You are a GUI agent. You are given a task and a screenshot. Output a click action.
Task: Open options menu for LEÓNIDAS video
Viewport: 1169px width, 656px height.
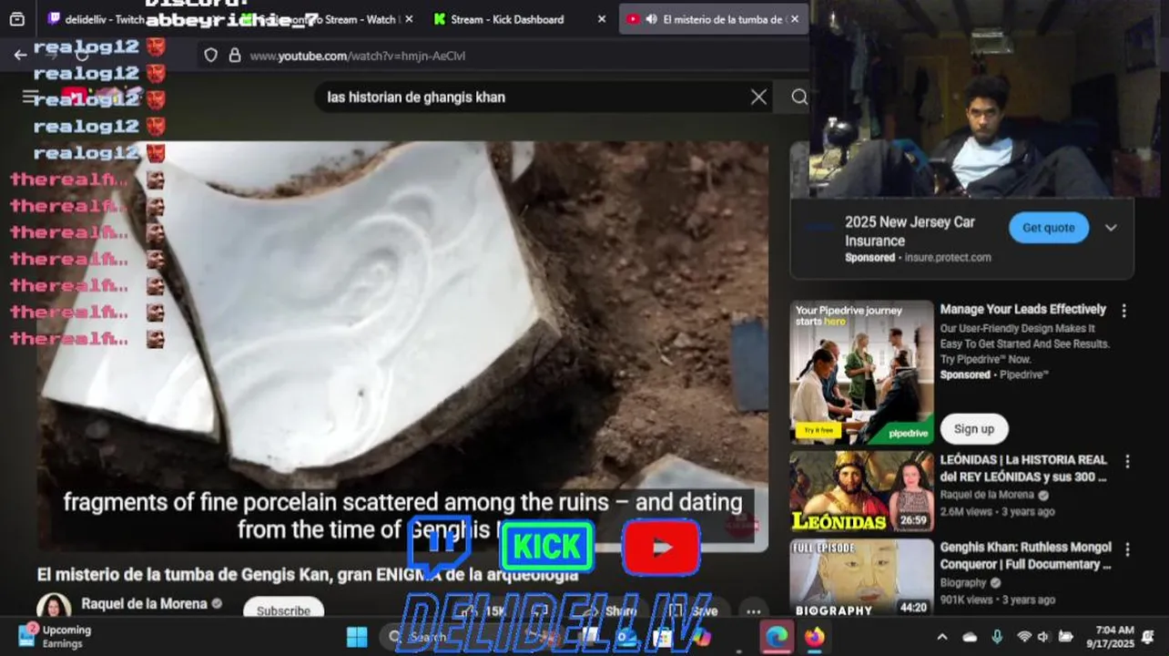tap(1128, 462)
